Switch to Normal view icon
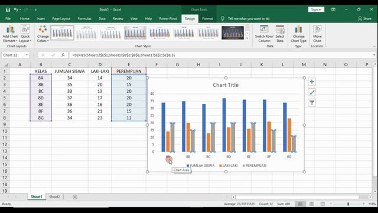The image size is (378, 213). pos(301,204)
